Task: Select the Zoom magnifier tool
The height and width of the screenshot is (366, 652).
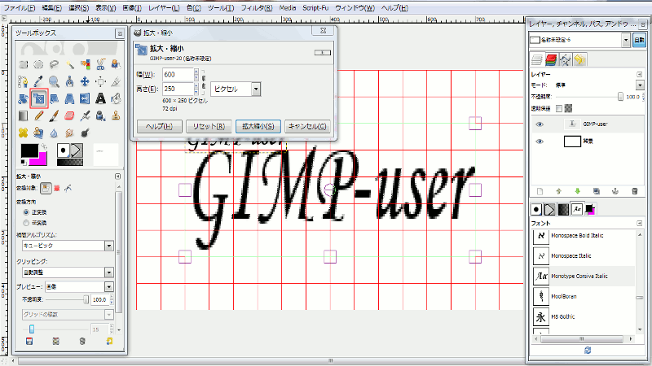Action: pyautogui.click(x=54, y=81)
